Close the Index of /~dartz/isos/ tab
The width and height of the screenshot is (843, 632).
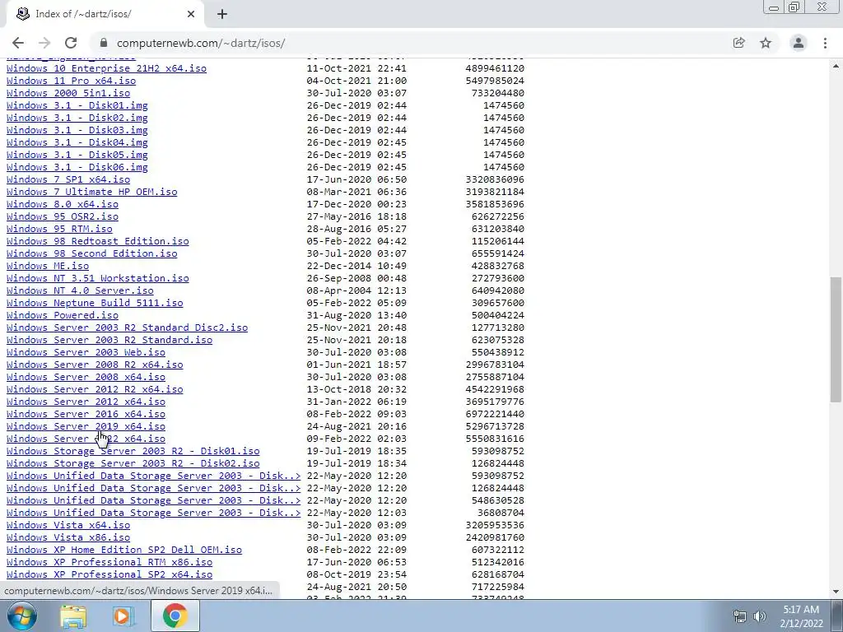[x=191, y=14]
